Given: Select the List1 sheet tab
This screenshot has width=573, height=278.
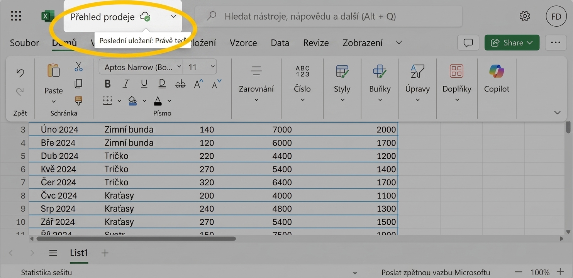Looking at the screenshot, I should click(x=79, y=253).
